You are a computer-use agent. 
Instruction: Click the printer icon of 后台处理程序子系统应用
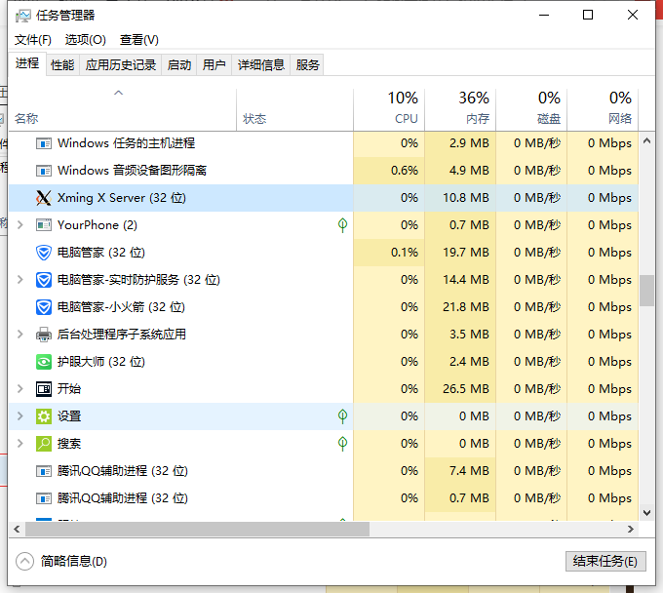(44, 335)
